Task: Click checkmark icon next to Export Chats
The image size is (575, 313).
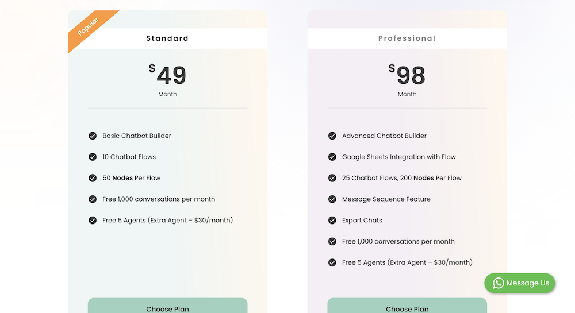Action: [x=332, y=221]
